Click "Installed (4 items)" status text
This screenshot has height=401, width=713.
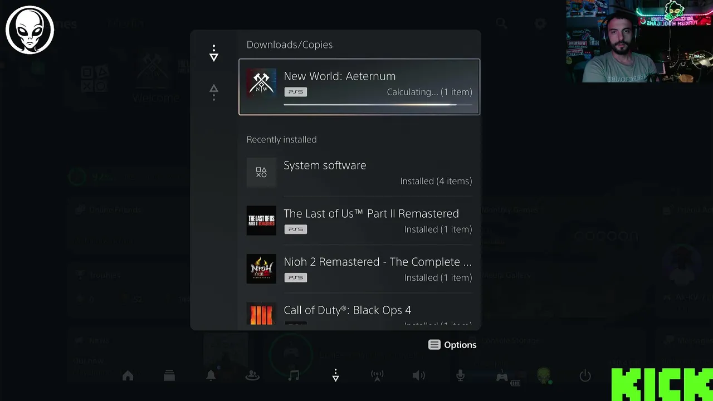(x=436, y=181)
